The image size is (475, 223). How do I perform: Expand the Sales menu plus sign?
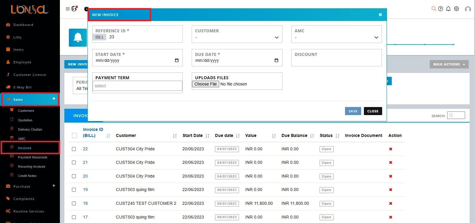(x=54, y=98)
